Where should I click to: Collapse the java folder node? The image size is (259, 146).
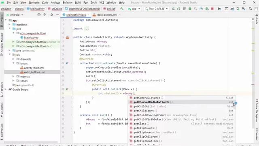tap(9, 29)
